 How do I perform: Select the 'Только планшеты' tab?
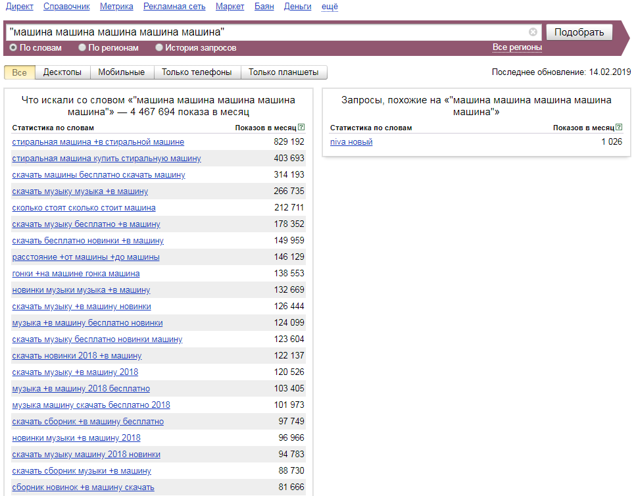point(283,72)
